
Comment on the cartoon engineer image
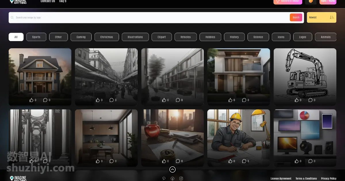pos(244,161)
